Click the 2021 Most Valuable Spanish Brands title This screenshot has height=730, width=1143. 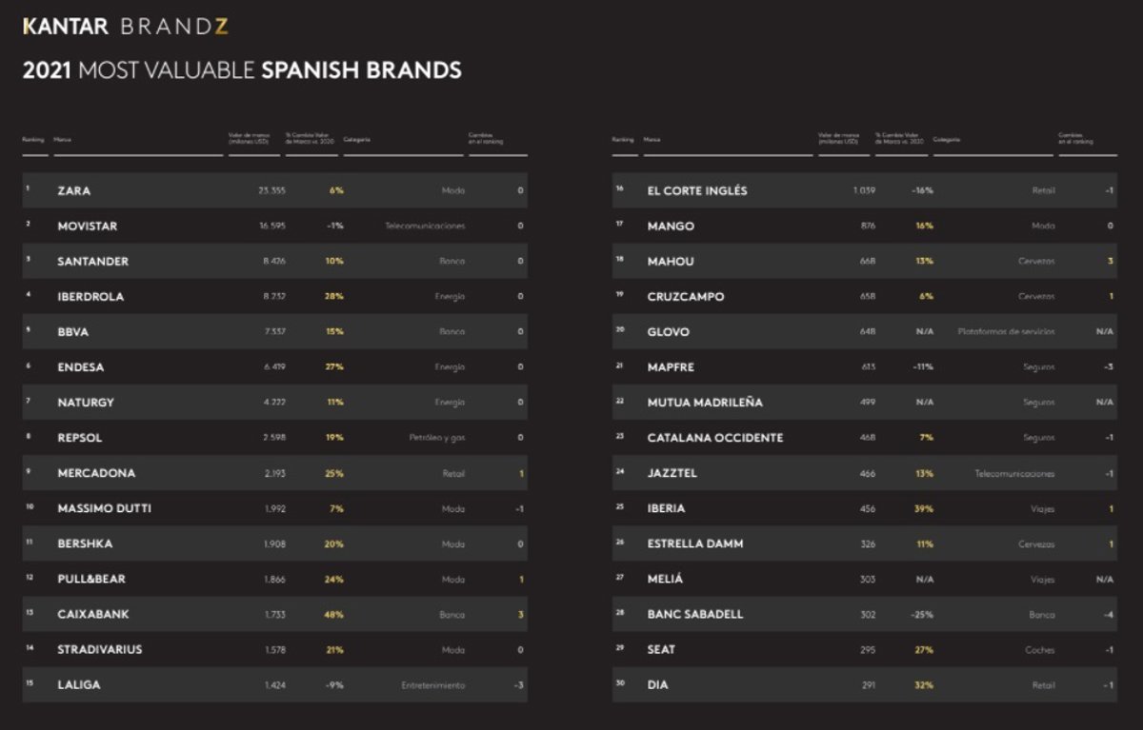[x=242, y=70]
